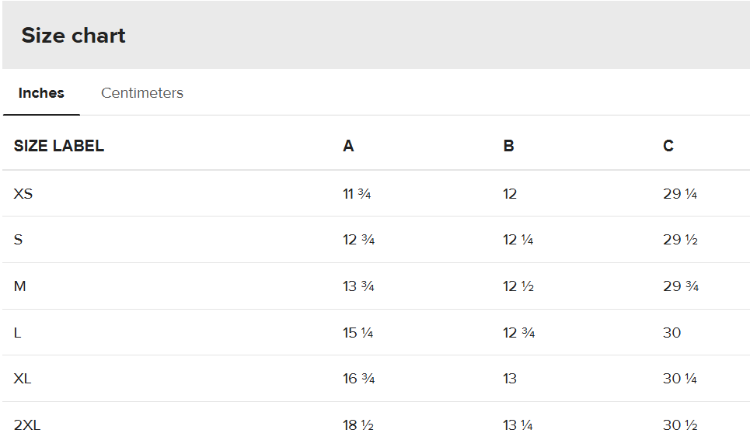Select the S size row label
This screenshot has width=750, height=447.
click(x=18, y=240)
